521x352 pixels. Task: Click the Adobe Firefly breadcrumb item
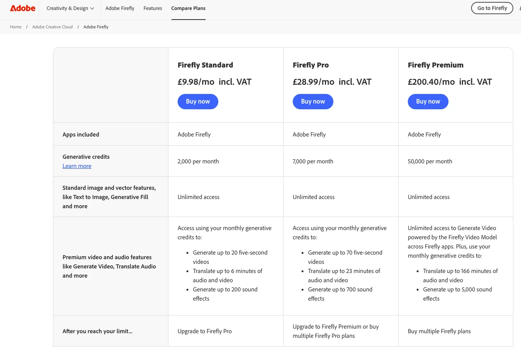[x=96, y=27]
